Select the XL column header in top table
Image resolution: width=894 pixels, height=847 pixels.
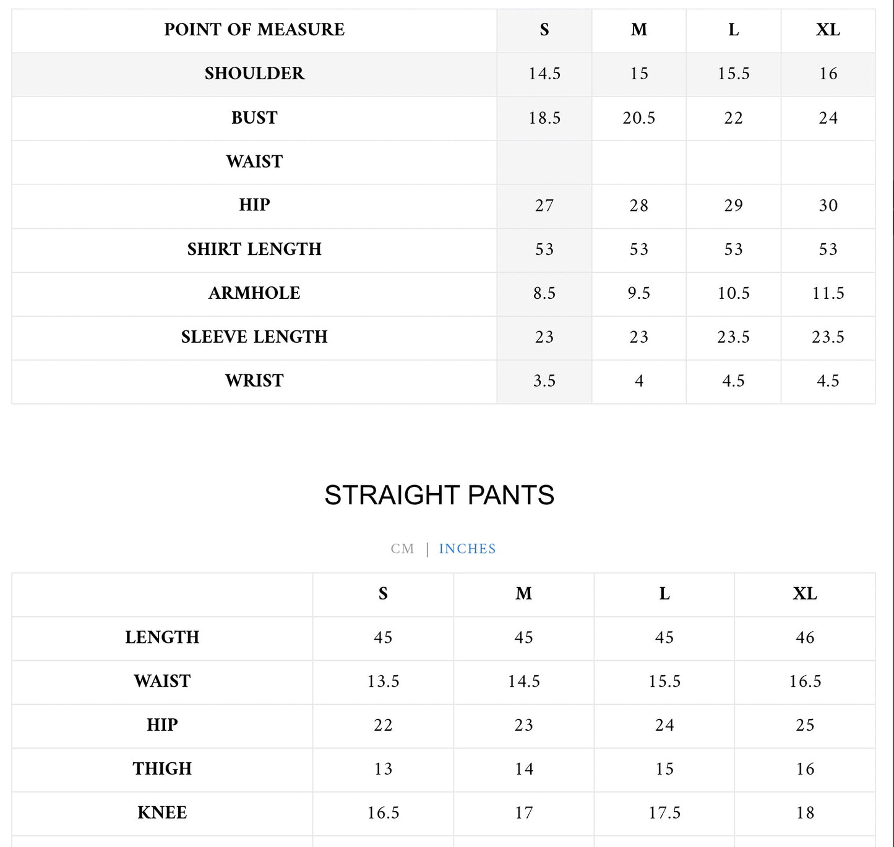tap(828, 30)
